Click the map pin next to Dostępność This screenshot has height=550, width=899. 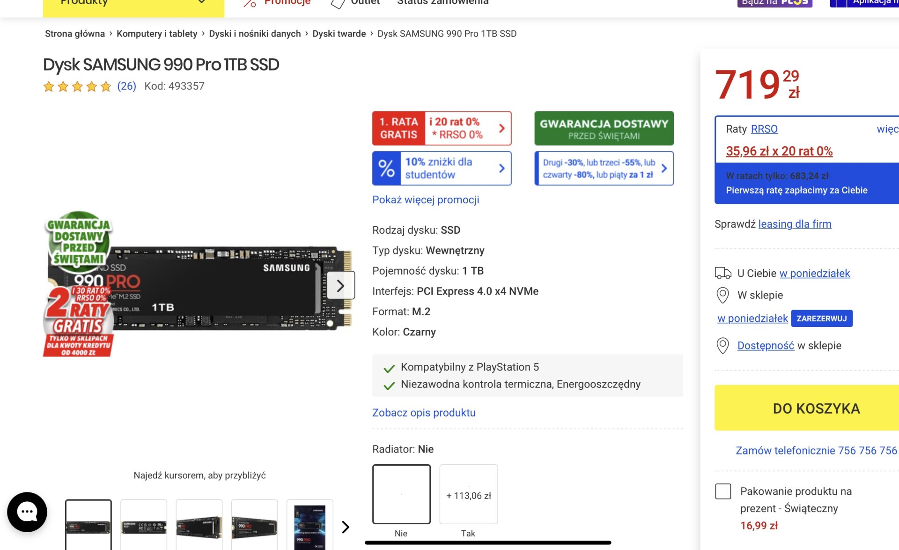722,346
